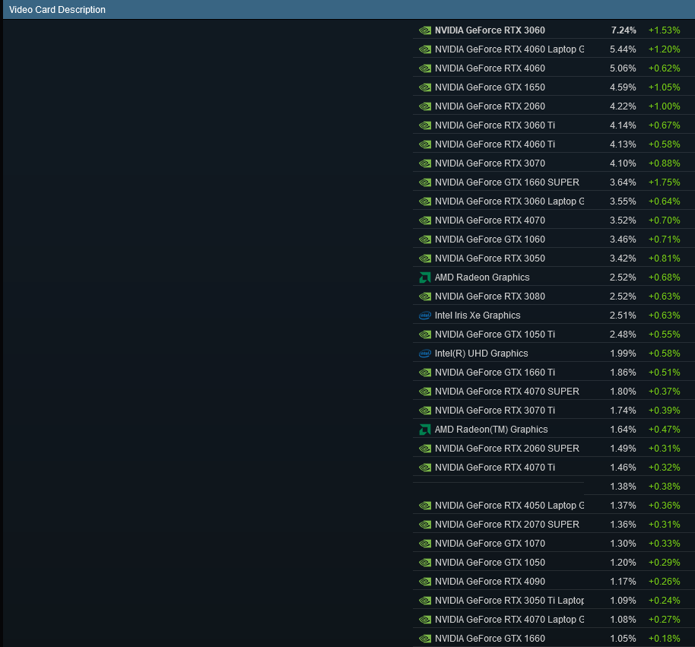Click the +0.18% change for GTX 1660
The height and width of the screenshot is (647, 695).
(x=664, y=639)
